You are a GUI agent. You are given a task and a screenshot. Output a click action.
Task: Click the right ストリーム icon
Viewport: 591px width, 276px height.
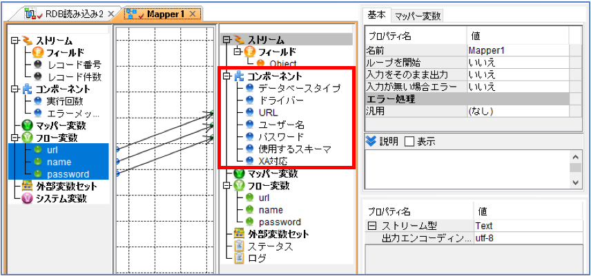238,39
